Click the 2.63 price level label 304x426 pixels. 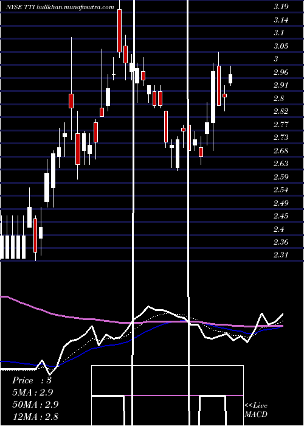281,164
